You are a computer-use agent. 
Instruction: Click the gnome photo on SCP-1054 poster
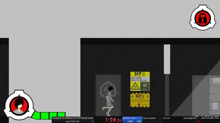click(145, 86)
